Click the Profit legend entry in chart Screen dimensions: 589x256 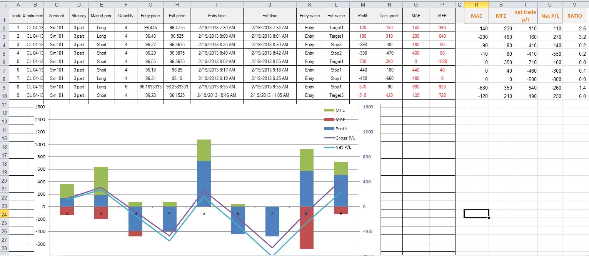(x=336, y=129)
